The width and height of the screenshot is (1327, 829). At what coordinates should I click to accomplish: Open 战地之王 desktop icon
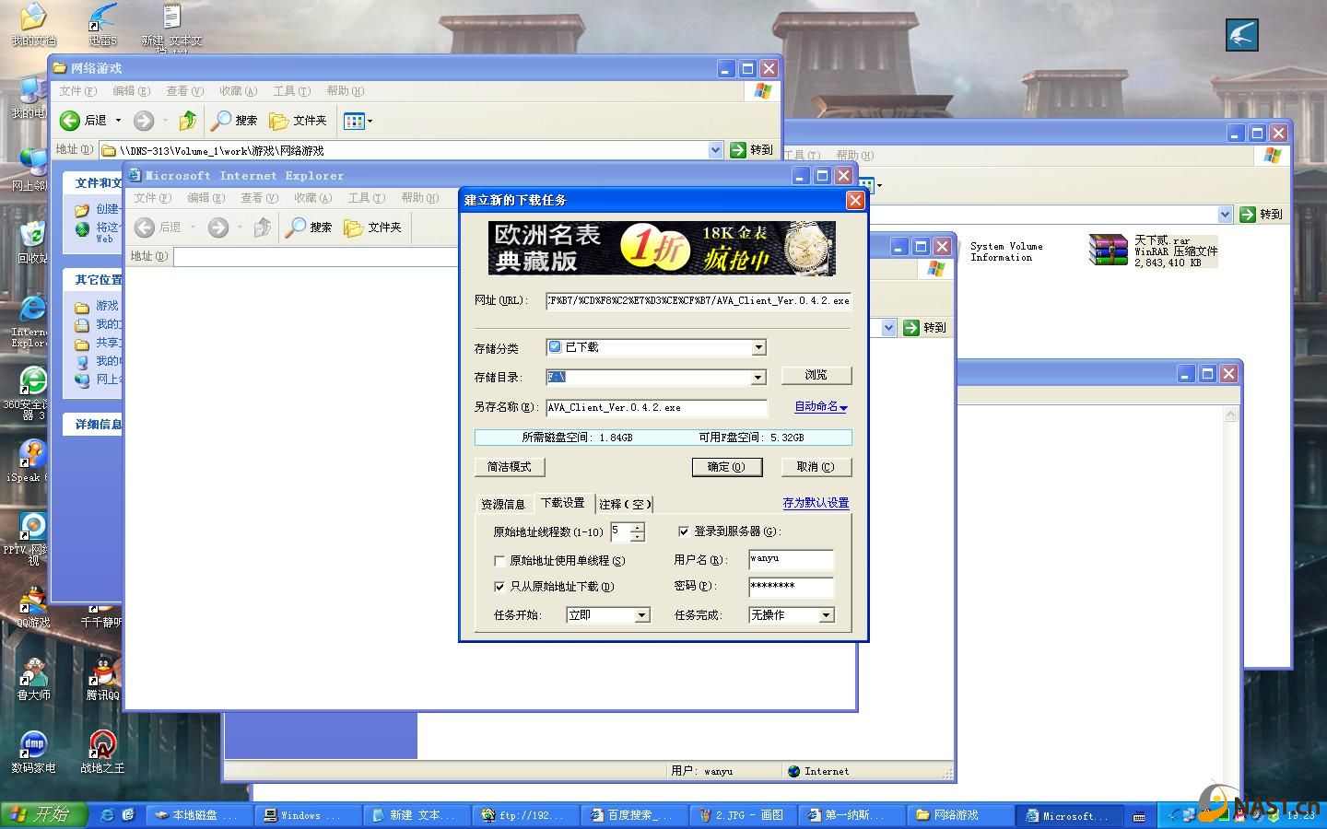[x=102, y=752]
